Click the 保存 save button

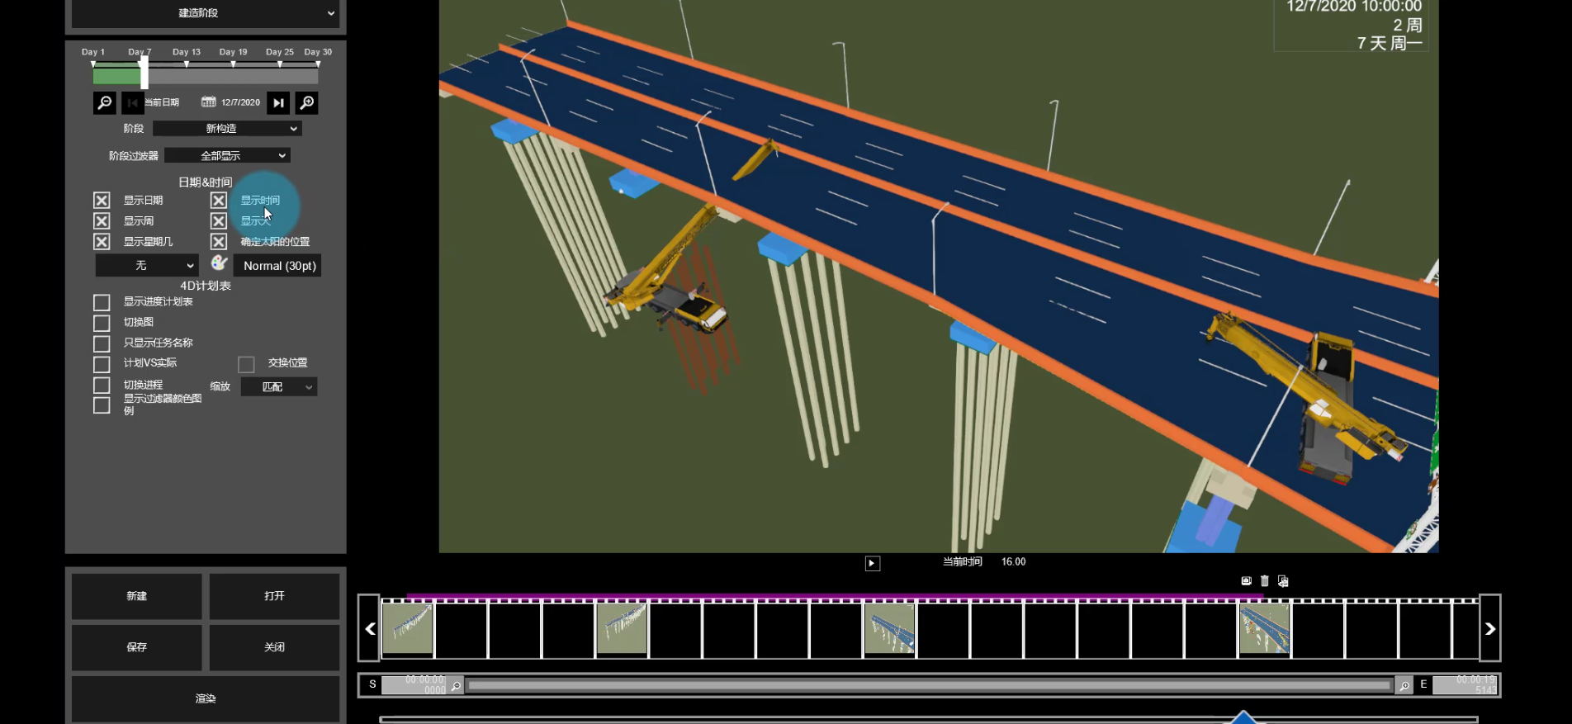click(136, 647)
